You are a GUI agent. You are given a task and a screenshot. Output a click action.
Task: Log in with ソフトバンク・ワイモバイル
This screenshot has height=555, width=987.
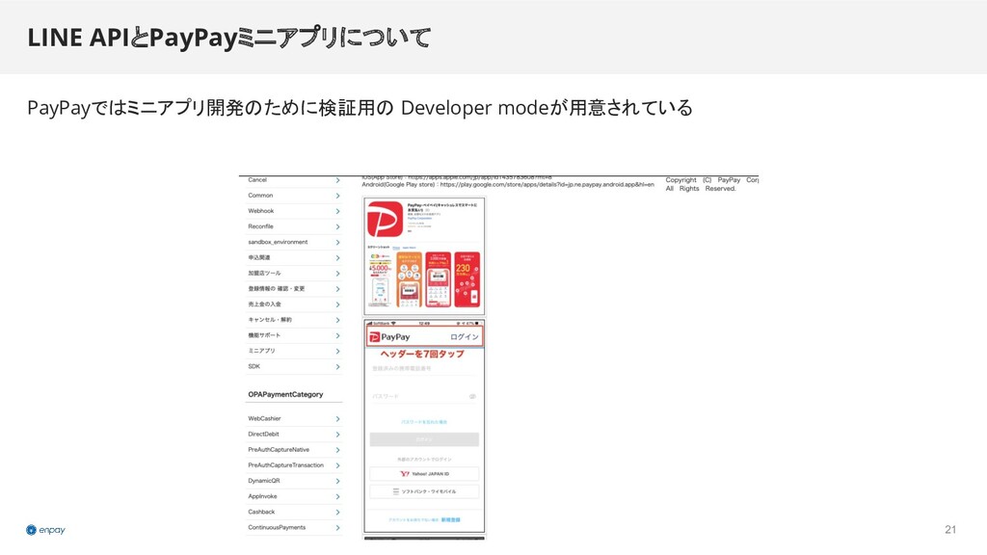(x=424, y=491)
